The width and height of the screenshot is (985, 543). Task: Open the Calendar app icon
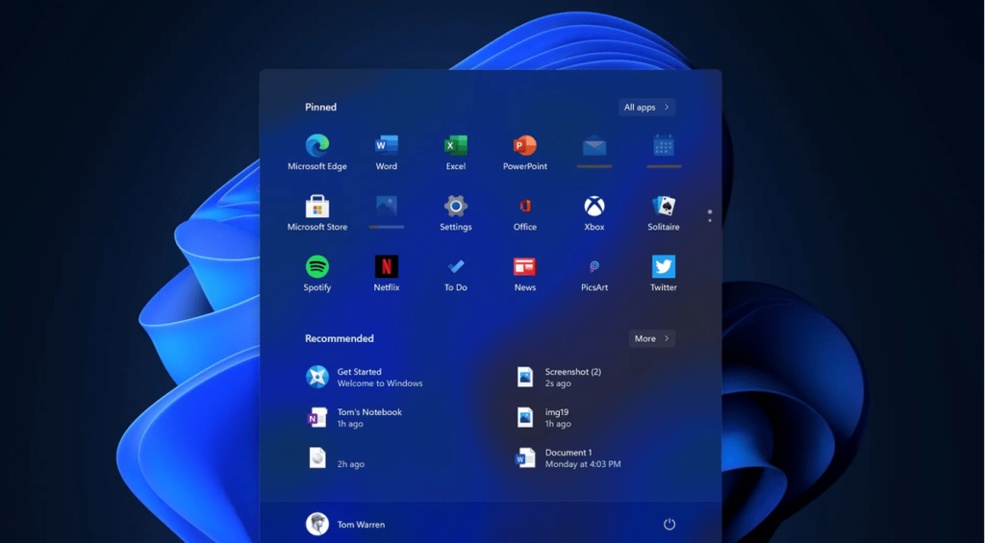click(664, 146)
